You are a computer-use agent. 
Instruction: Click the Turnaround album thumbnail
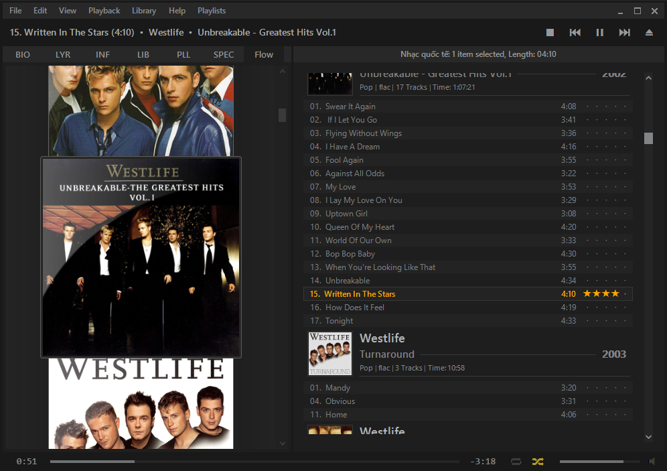(x=330, y=354)
